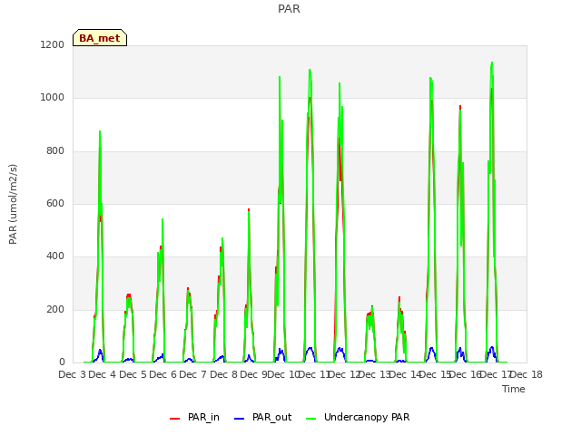Click the y-axis tick label 800

(x=55, y=151)
